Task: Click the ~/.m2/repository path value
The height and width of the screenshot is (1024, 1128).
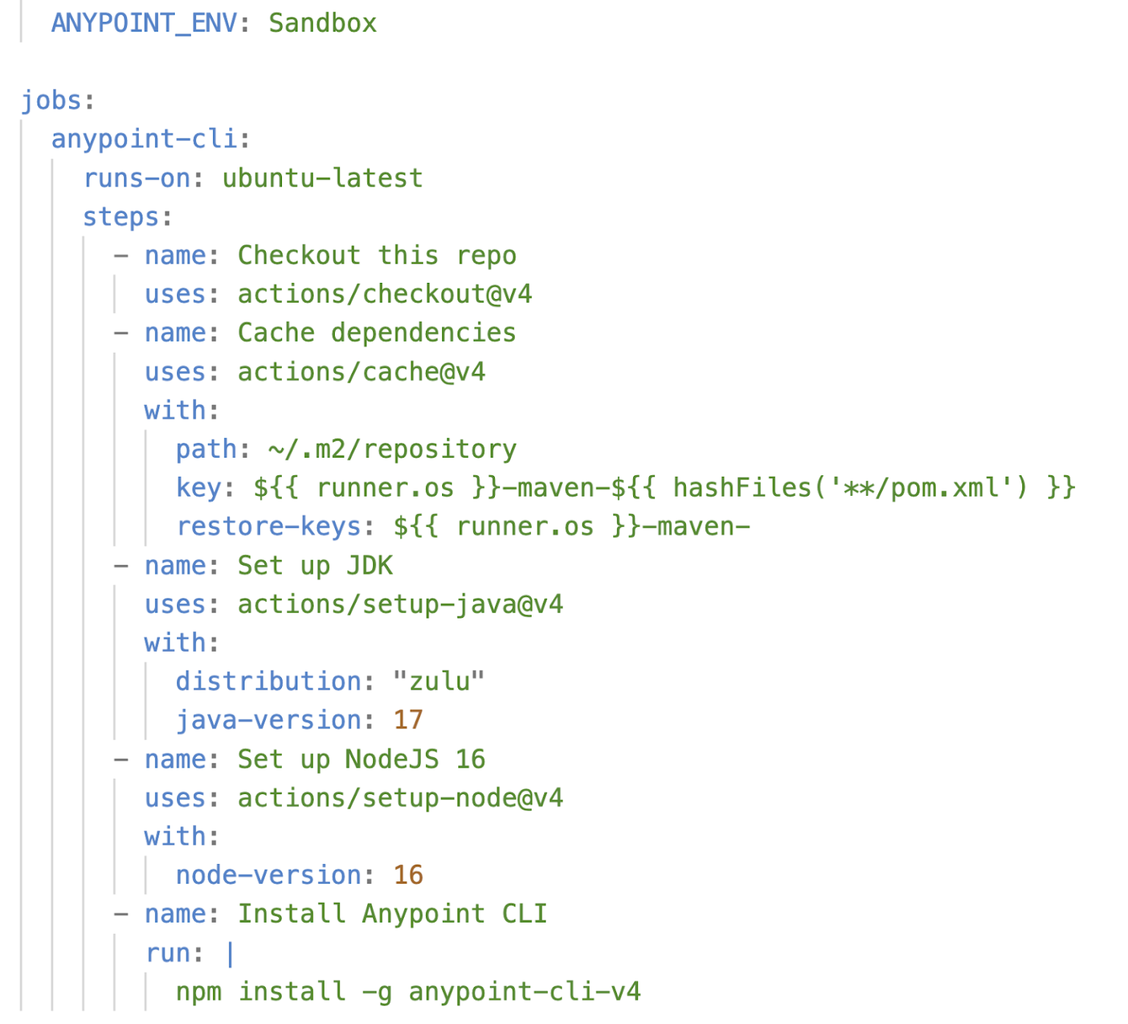Action: 392,450
